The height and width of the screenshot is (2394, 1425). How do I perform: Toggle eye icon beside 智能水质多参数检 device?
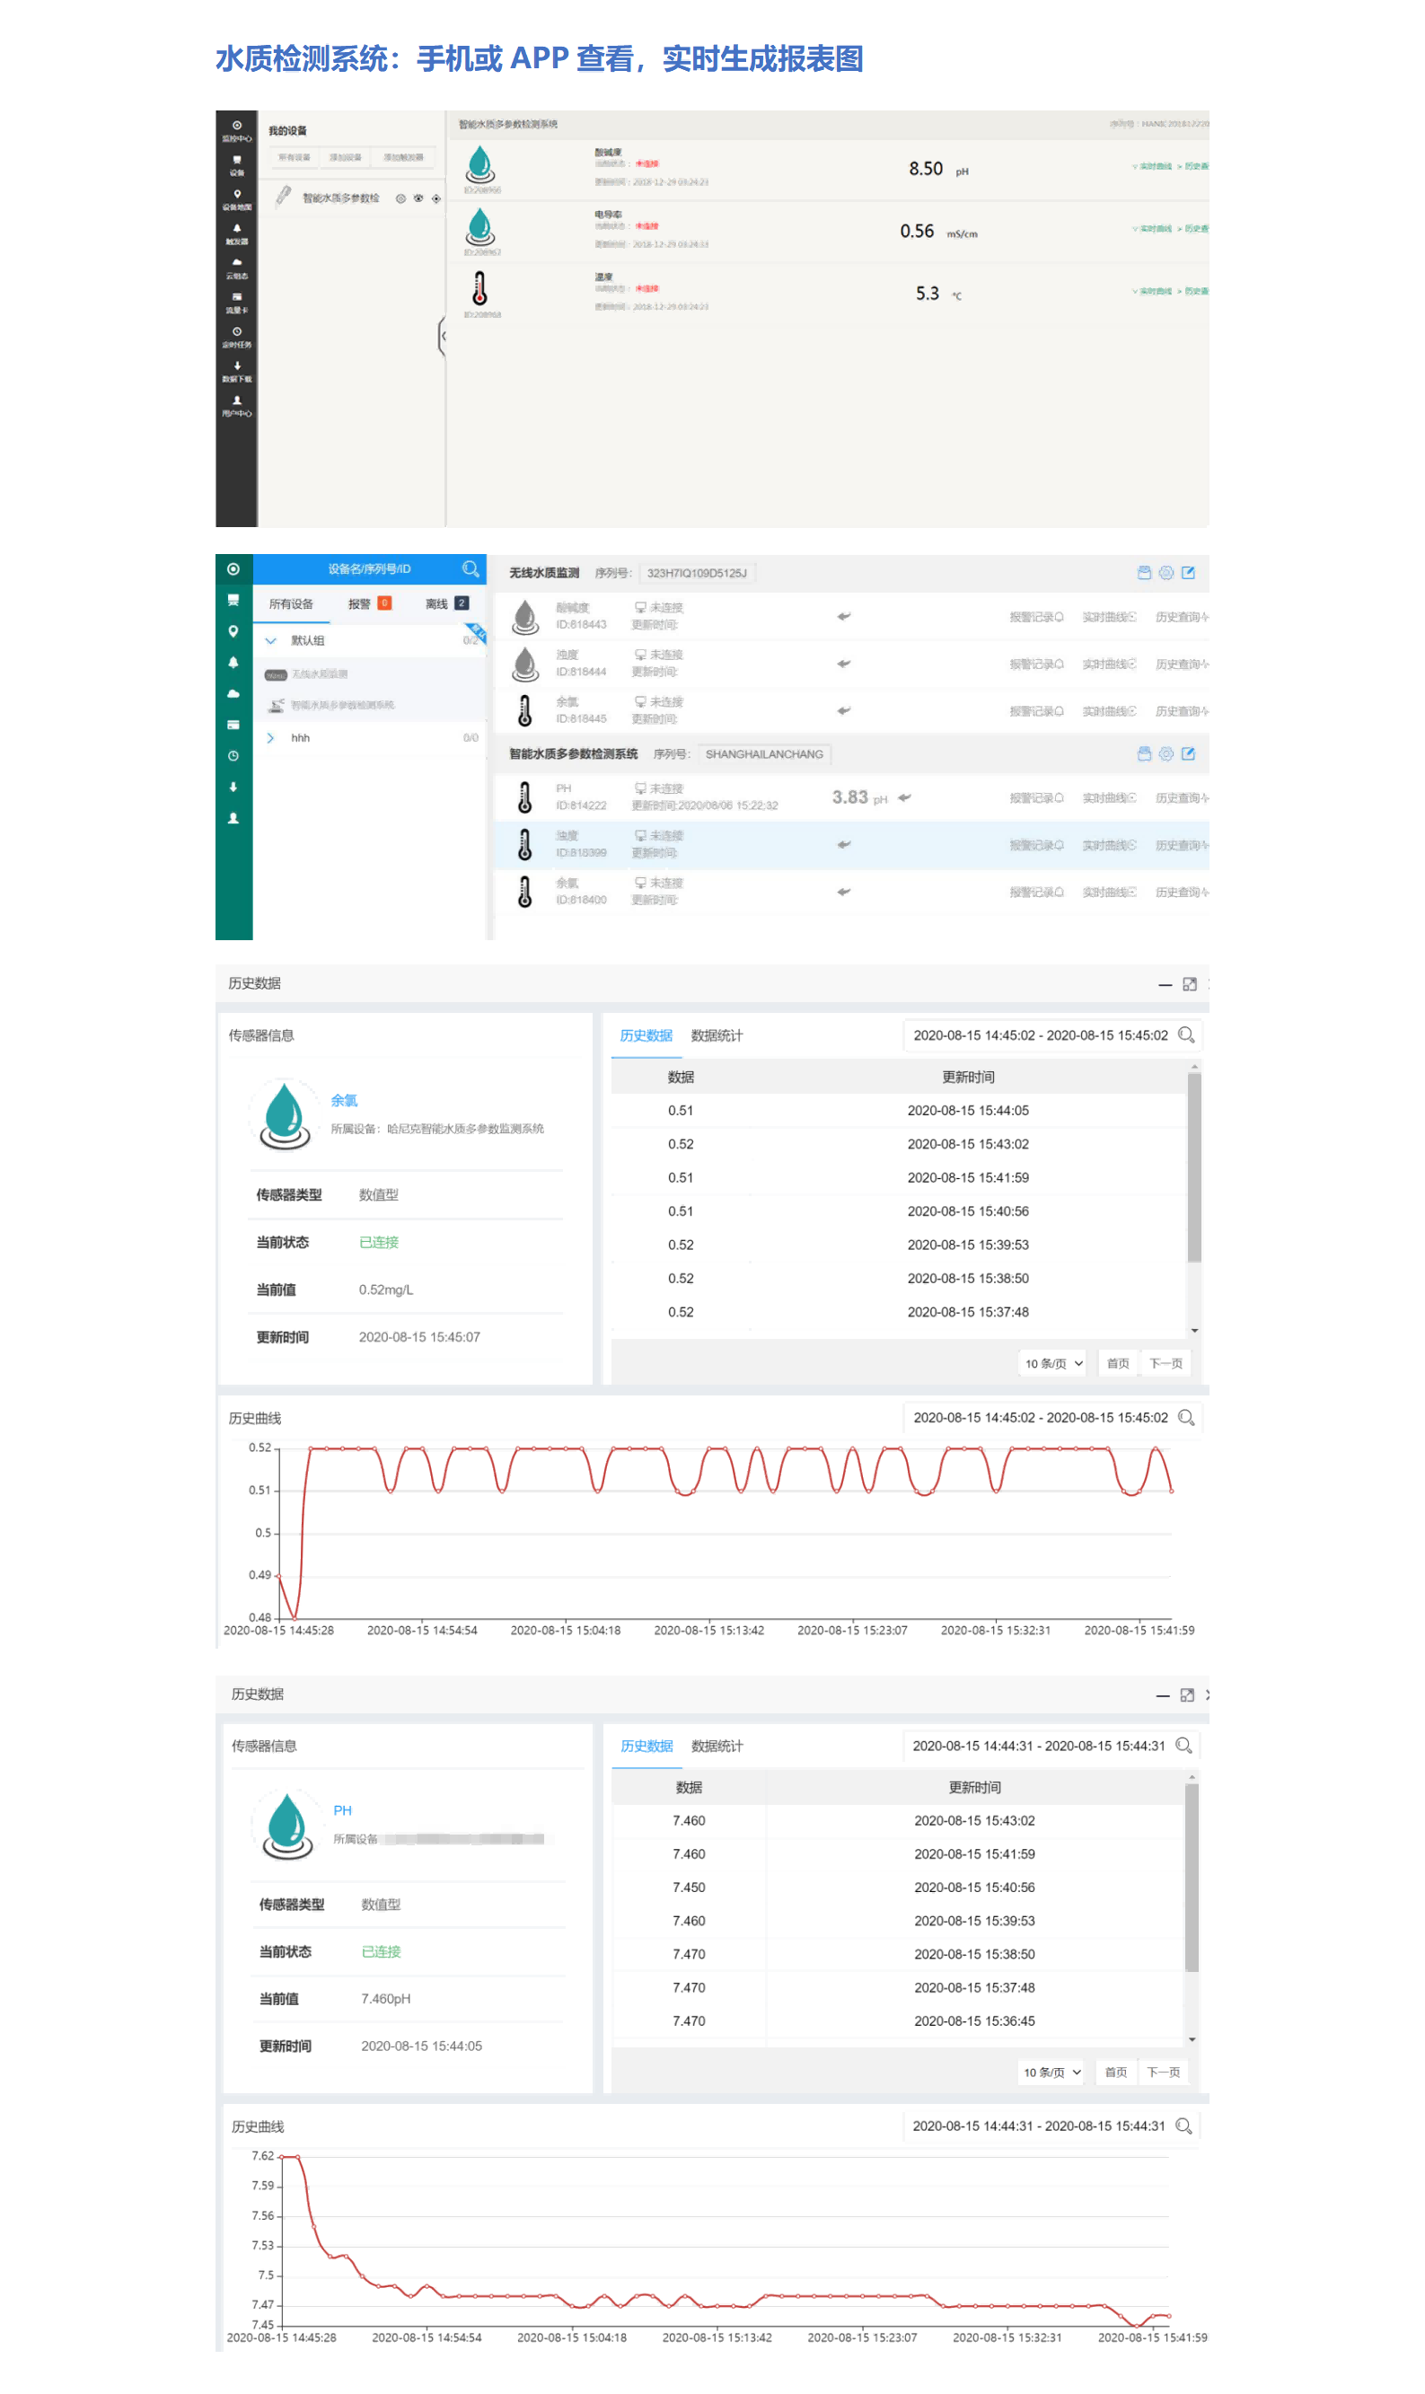point(418,198)
